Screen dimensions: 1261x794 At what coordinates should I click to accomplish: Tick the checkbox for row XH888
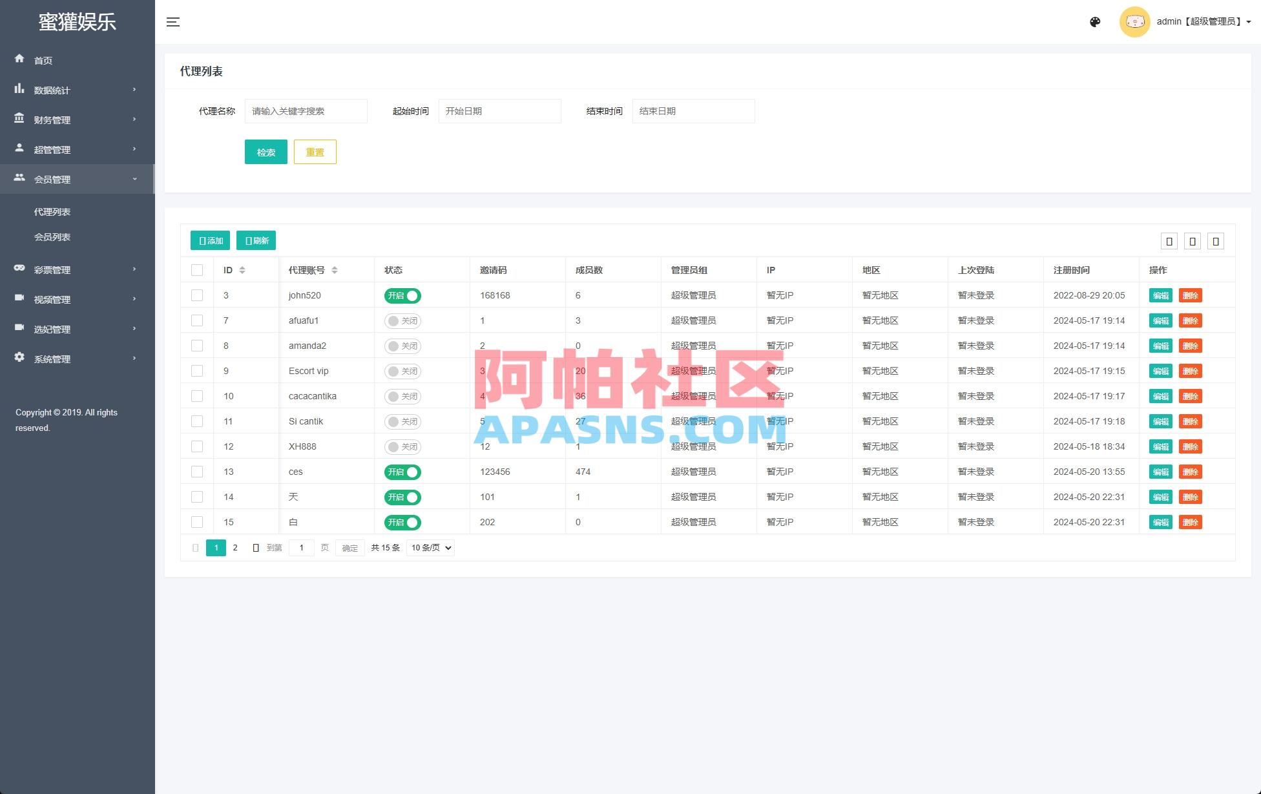pyautogui.click(x=197, y=446)
